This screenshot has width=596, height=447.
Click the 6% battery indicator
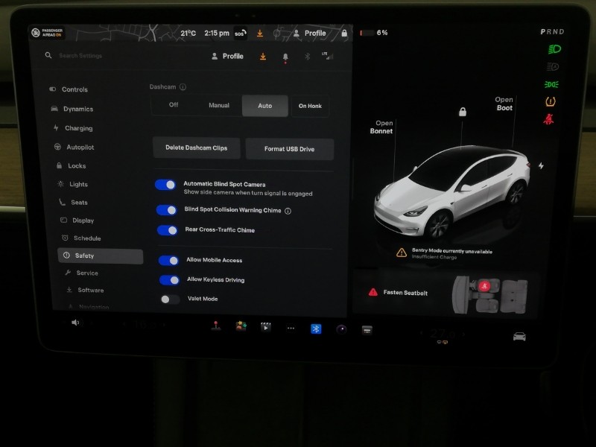[374, 33]
